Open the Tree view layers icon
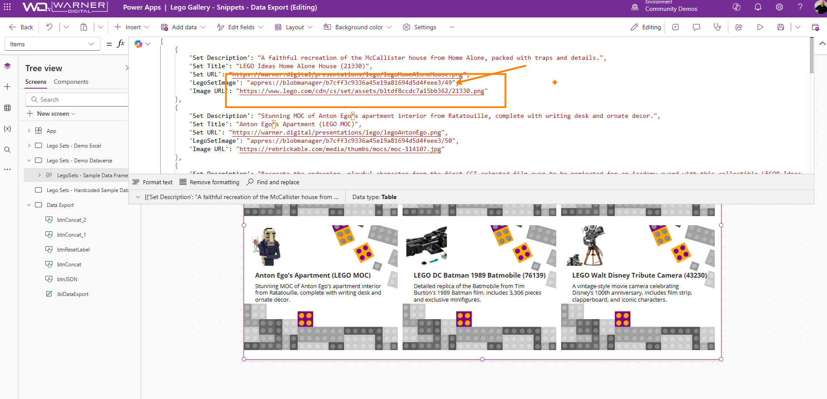827x399 pixels. pyautogui.click(x=7, y=66)
